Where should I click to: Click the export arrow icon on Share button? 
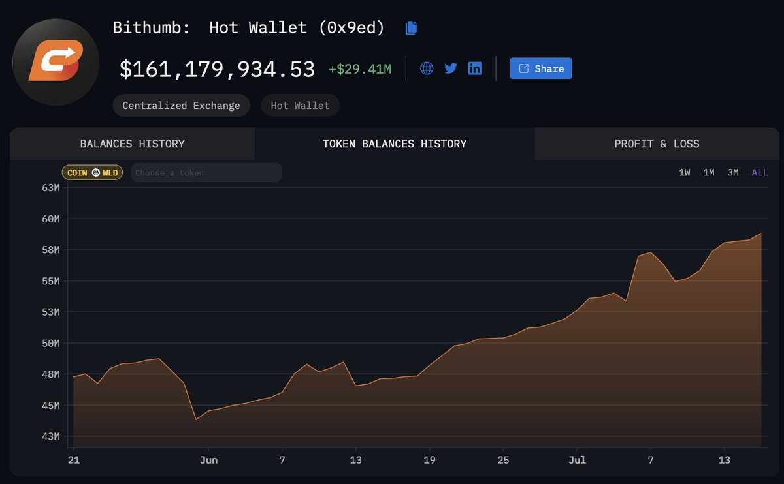point(523,68)
